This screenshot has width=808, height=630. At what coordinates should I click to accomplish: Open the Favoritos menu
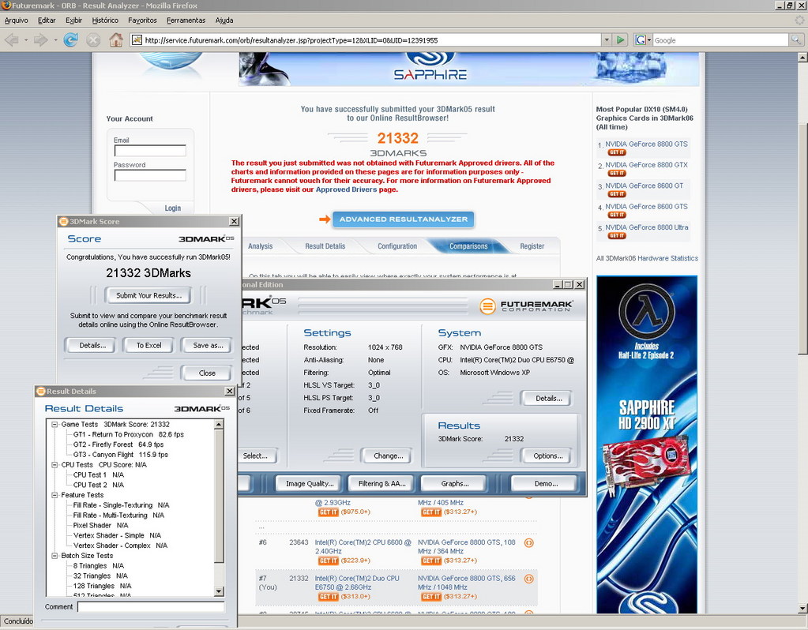[142, 20]
